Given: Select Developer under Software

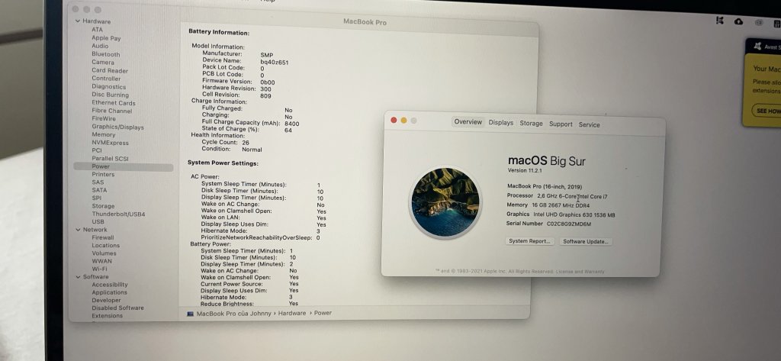Looking at the screenshot, I should click(x=106, y=300).
